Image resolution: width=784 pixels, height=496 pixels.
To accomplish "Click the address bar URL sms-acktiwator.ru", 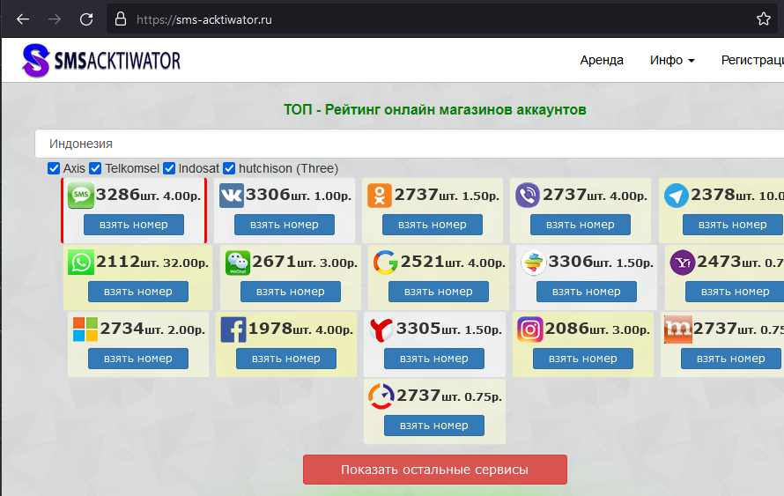I will [x=204, y=19].
